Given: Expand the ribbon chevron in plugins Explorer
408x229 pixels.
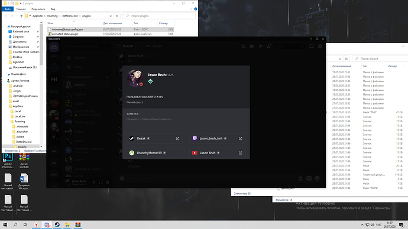Looking at the screenshot, I should (x=191, y=9).
